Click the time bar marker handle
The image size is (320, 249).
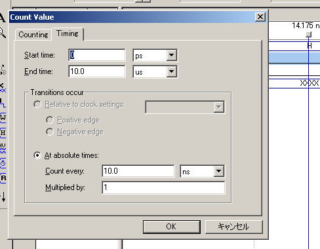[308, 35]
